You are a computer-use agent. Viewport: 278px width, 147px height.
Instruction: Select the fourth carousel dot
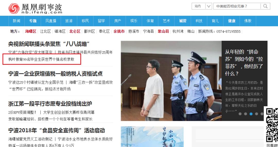tap(257, 114)
